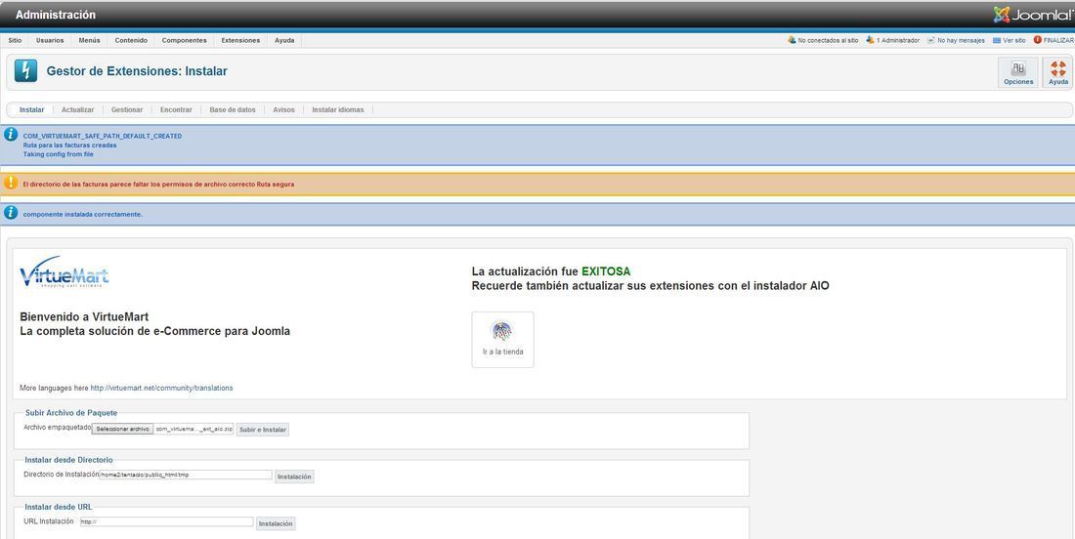
Task: Open the Contenido menu
Action: tap(131, 40)
